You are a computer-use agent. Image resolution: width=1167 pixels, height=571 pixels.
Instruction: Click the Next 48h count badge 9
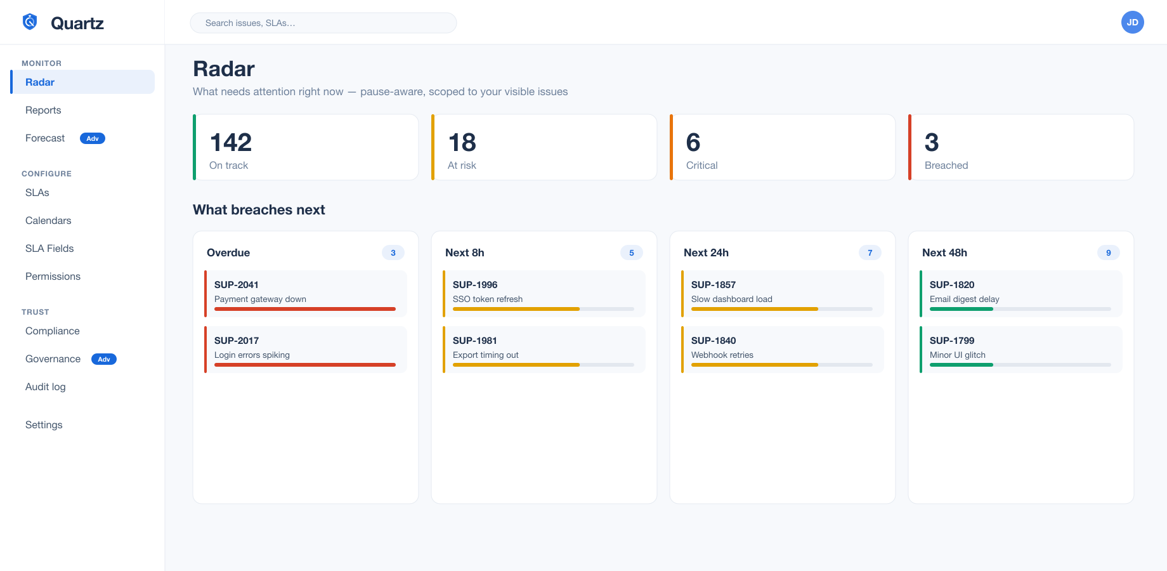click(1109, 253)
